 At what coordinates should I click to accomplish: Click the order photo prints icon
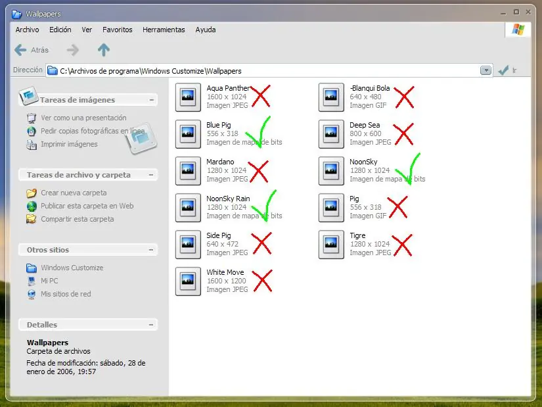[x=32, y=131]
